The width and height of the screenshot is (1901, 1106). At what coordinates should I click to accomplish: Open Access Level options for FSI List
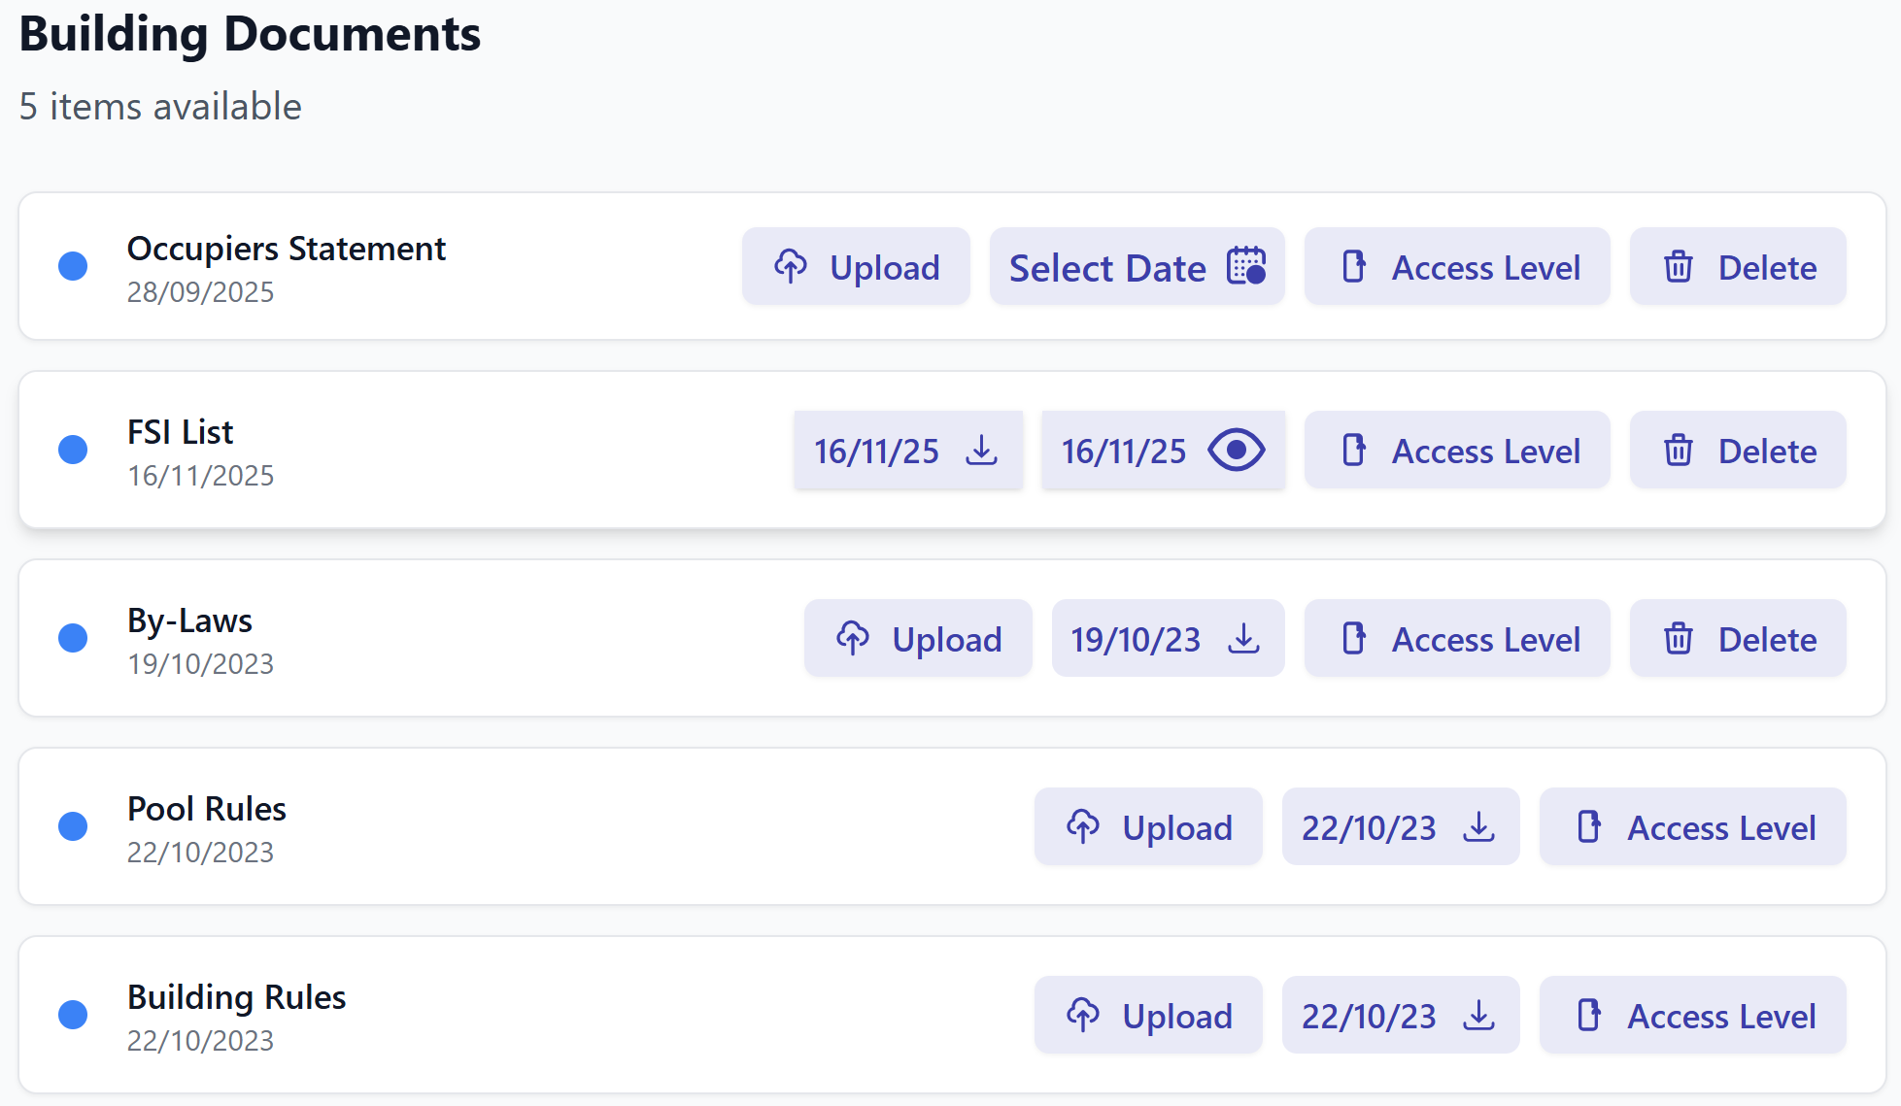pos(1457,451)
